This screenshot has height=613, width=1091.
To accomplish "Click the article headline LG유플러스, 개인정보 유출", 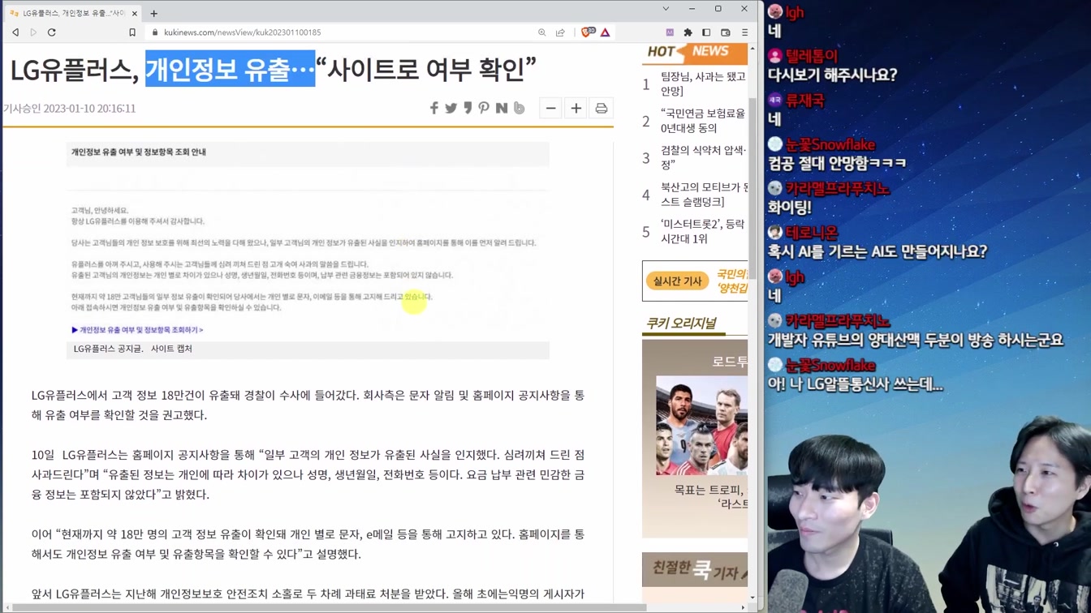I will click(273, 69).
